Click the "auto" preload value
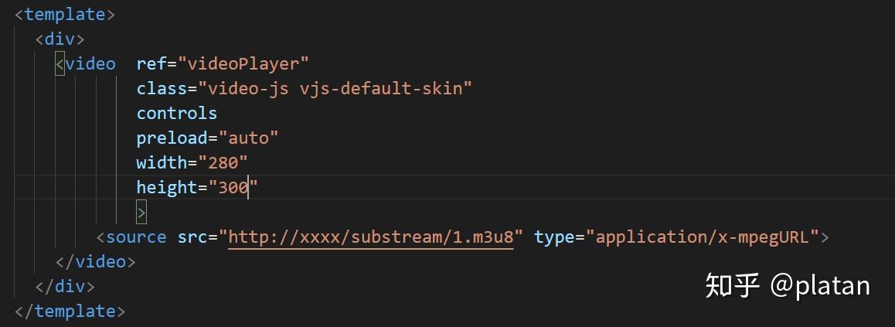Image resolution: width=895 pixels, height=327 pixels. click(x=247, y=138)
